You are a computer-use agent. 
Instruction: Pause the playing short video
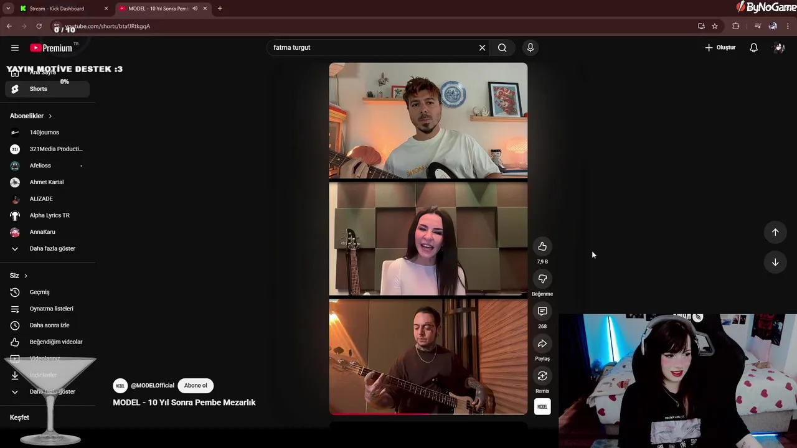[x=428, y=238]
